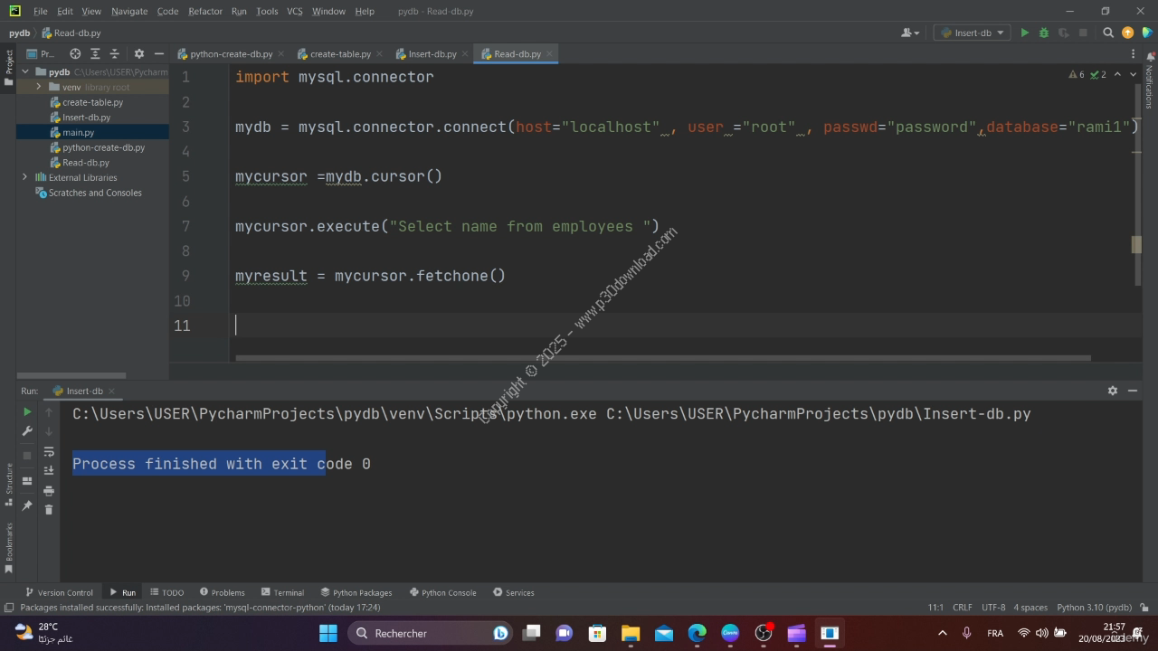
Task: Click the Expand All icon in Project panel
Action: pos(97,54)
